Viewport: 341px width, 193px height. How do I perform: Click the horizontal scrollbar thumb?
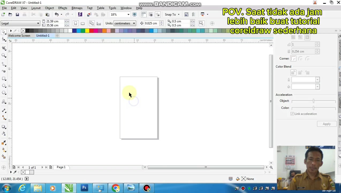click(x=206, y=167)
